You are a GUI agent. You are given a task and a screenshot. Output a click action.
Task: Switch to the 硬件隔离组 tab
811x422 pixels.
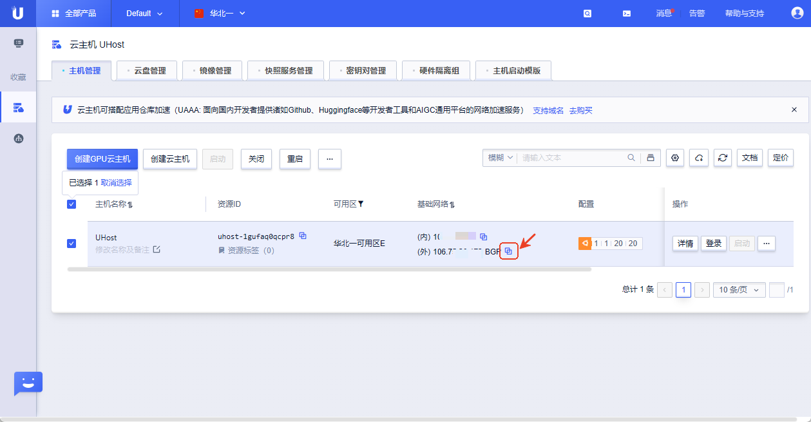tap(436, 70)
